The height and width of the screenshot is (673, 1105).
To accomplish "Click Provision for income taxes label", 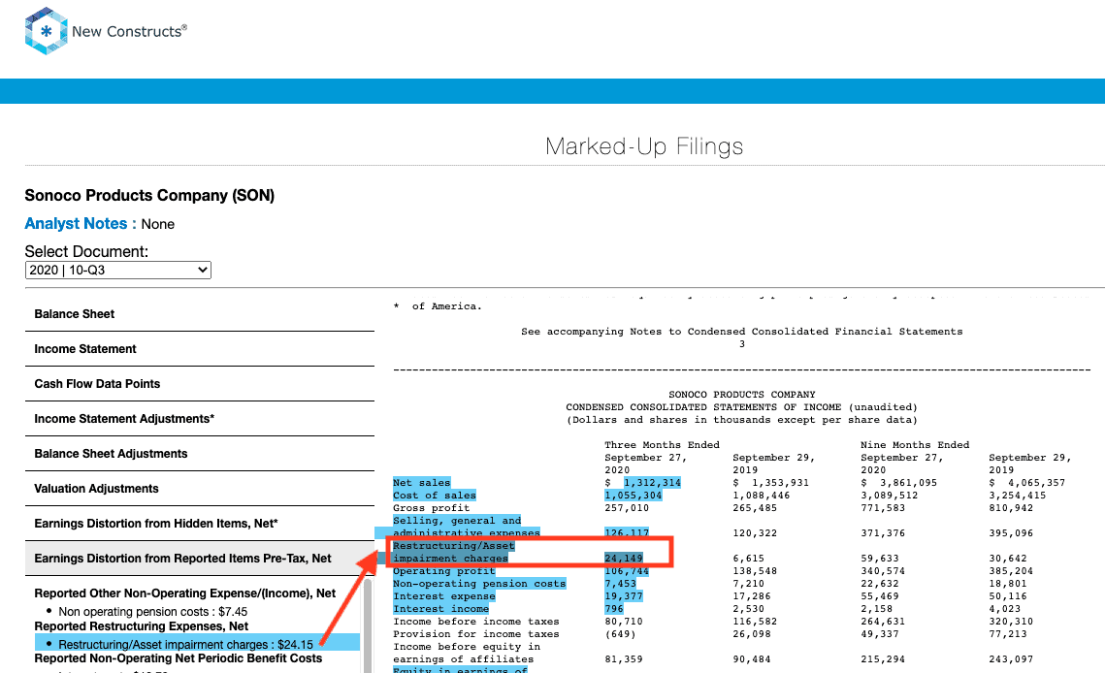I will (475, 634).
